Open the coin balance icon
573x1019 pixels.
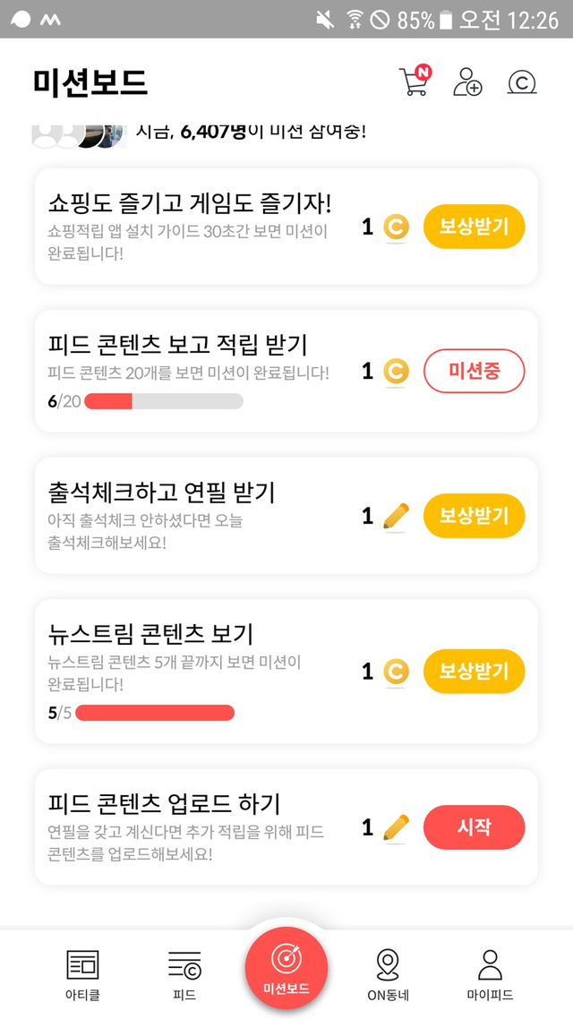click(521, 82)
